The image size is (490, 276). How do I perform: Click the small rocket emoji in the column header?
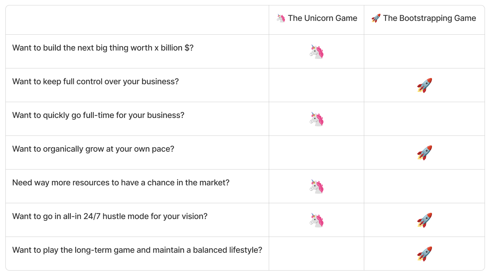376,18
